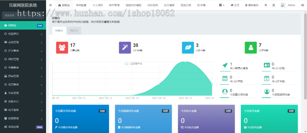Go to 主页 home link

coord(235,5)
